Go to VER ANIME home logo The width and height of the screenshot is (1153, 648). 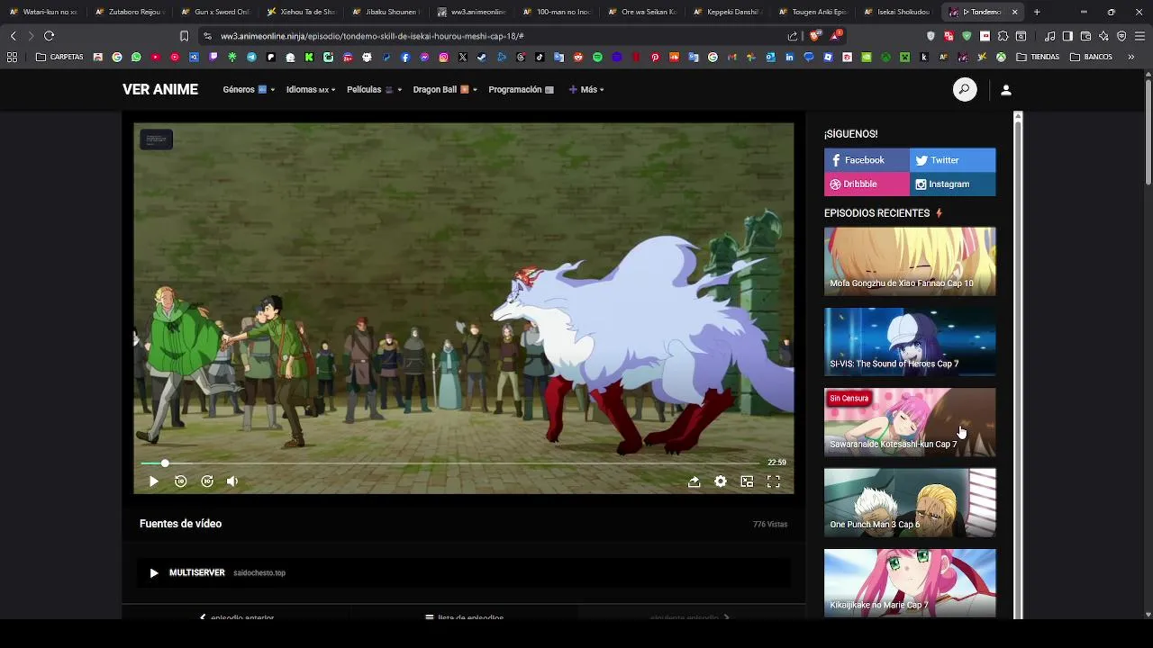tap(160, 90)
